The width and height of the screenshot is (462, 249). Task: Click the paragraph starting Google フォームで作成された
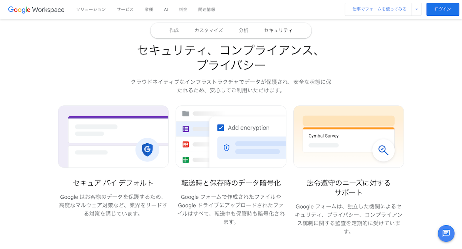pyautogui.click(x=231, y=209)
